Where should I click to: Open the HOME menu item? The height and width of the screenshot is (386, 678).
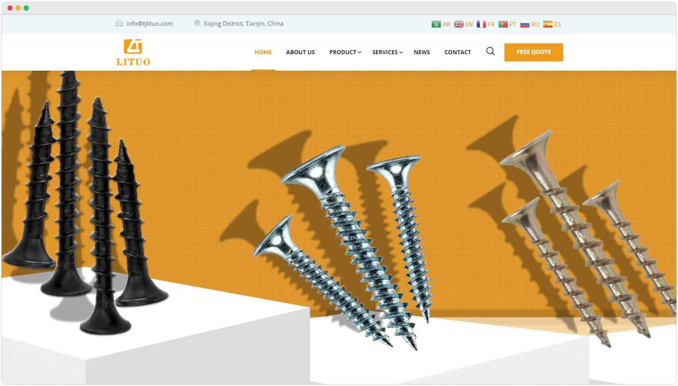coord(263,52)
